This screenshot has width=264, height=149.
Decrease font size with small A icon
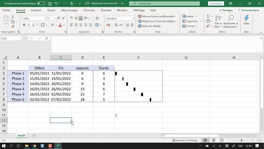coord(64,18)
